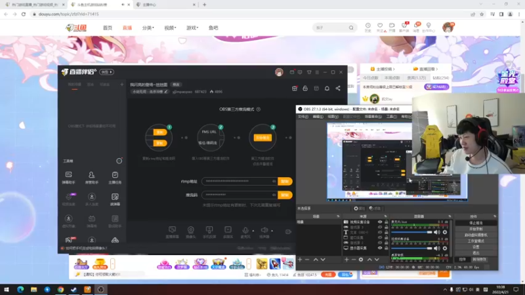Screen dimensions: 525x295
Task: Open source properties gear in the OBS sources toolbar
Action: [x=360, y=260]
